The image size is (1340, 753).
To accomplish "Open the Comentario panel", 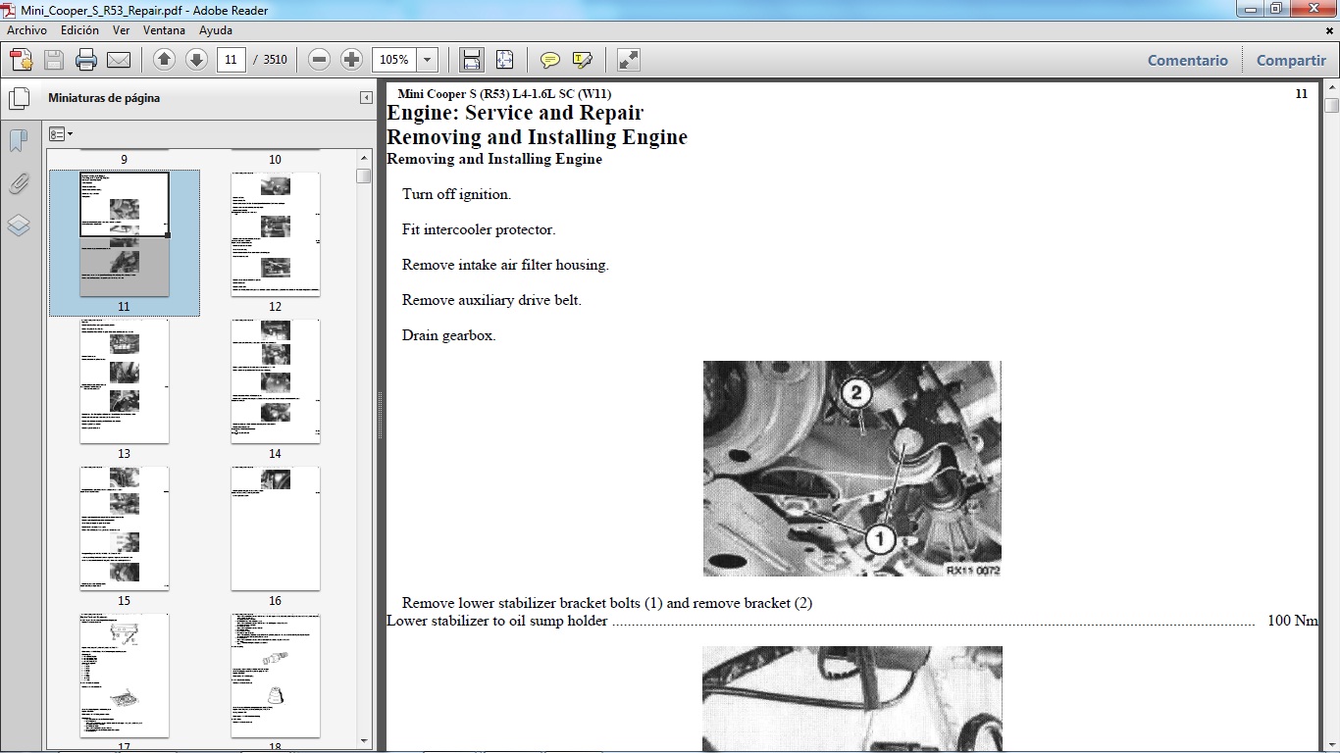I will (1187, 60).
